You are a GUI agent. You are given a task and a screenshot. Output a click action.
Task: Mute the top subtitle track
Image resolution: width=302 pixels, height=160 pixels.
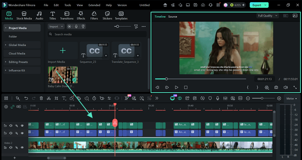point(11,125)
